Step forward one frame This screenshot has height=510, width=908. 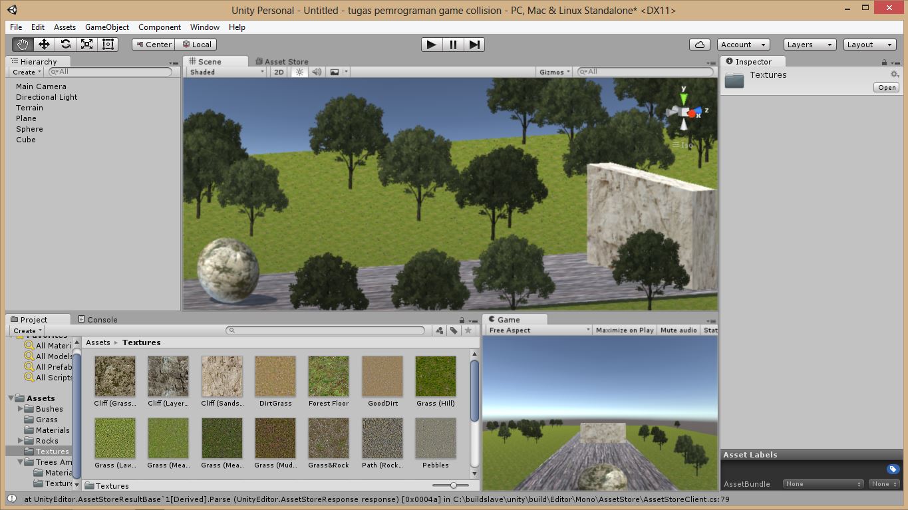474,45
